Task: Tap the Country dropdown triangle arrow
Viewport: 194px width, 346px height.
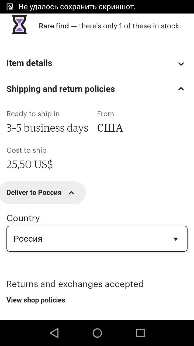Action: click(176, 239)
